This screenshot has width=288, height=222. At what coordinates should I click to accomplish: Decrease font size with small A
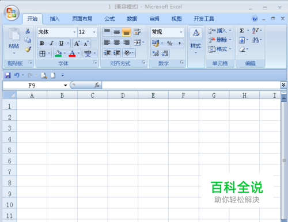(86, 44)
